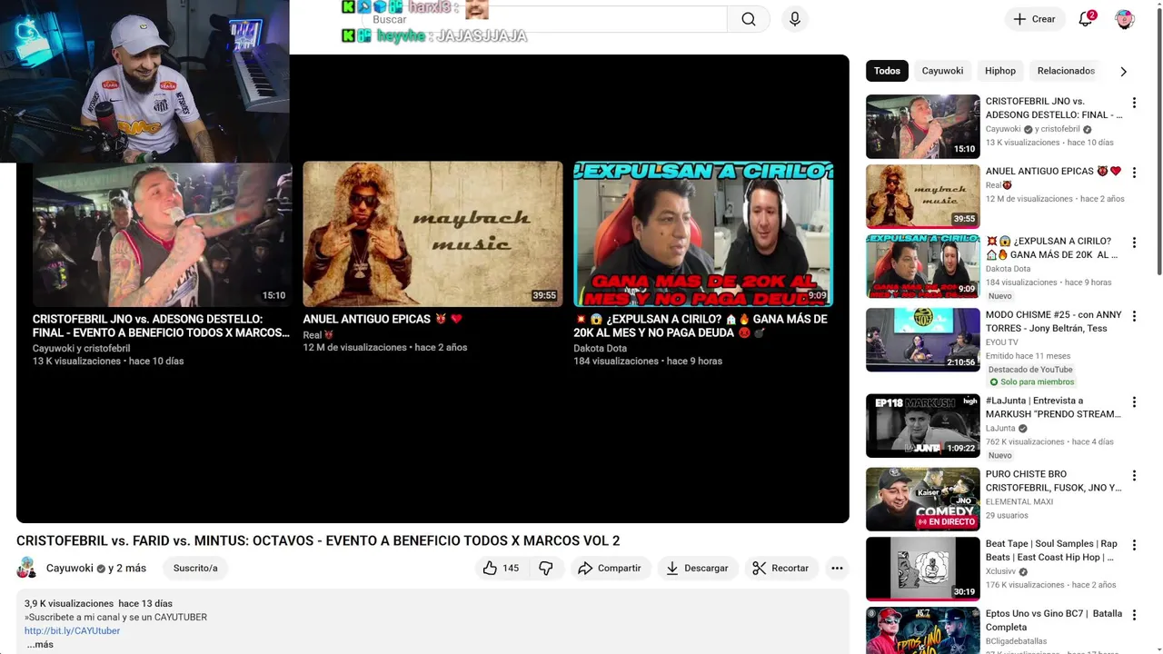1163x654 pixels.
Task: Click endscreen title ANUEL ANTIGUO EPICAS
Action: pos(383,319)
